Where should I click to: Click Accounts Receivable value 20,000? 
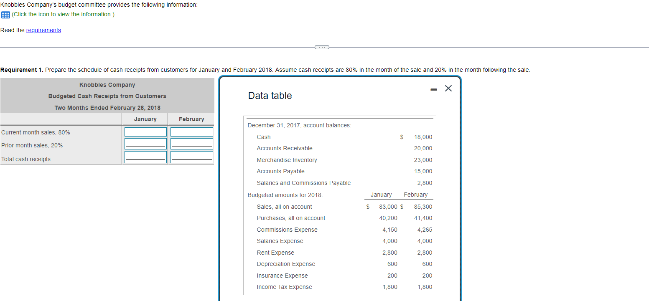pyautogui.click(x=423, y=148)
